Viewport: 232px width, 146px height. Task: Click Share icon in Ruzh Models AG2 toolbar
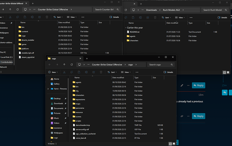coord(148,17)
